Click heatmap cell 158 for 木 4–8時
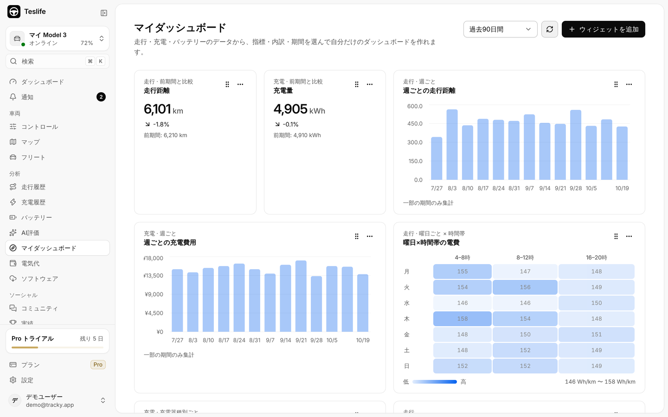This screenshot has height=417, width=668. 462,319
